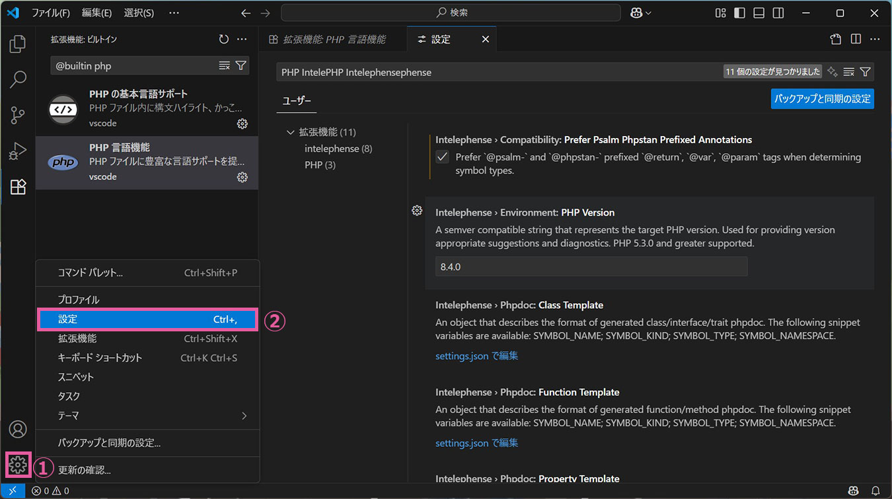The image size is (892, 499).
Task: Click the PHP Version 8.4.0 input field
Action: tap(591, 267)
